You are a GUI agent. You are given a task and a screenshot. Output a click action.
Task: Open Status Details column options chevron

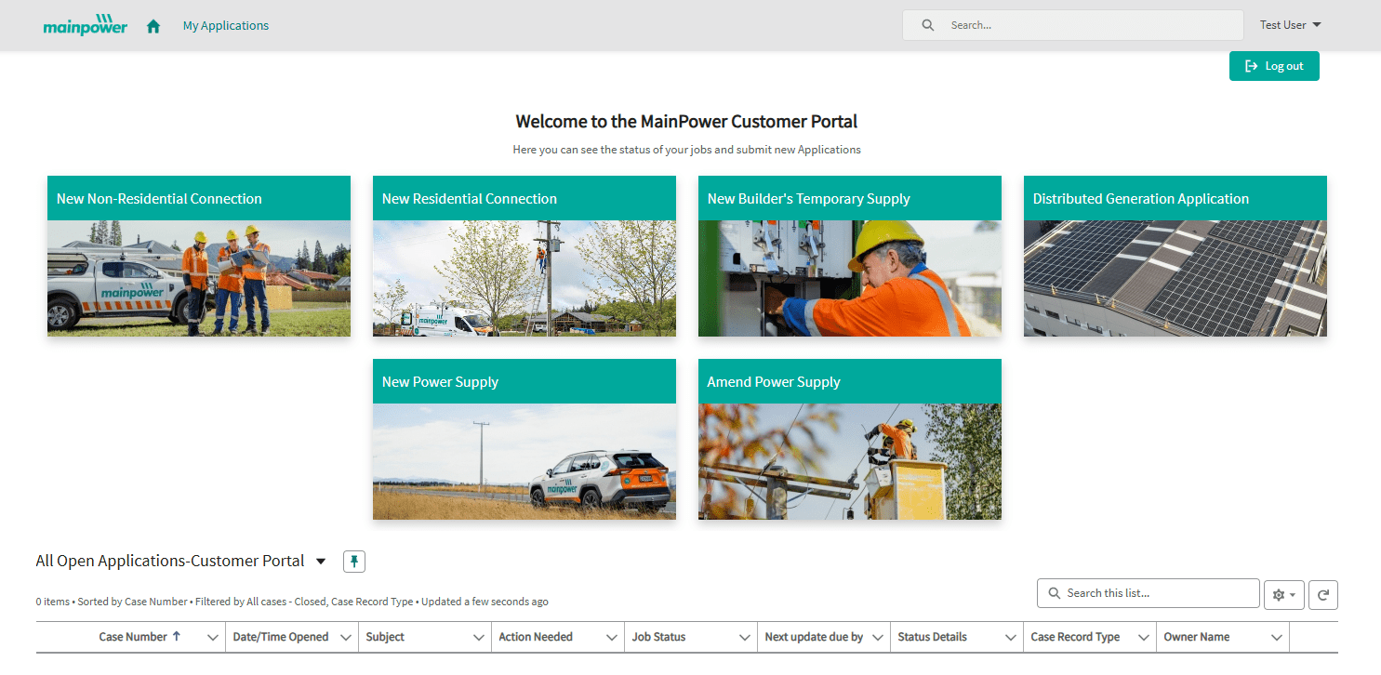(x=1011, y=637)
